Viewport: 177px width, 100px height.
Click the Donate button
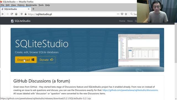tap(46, 60)
